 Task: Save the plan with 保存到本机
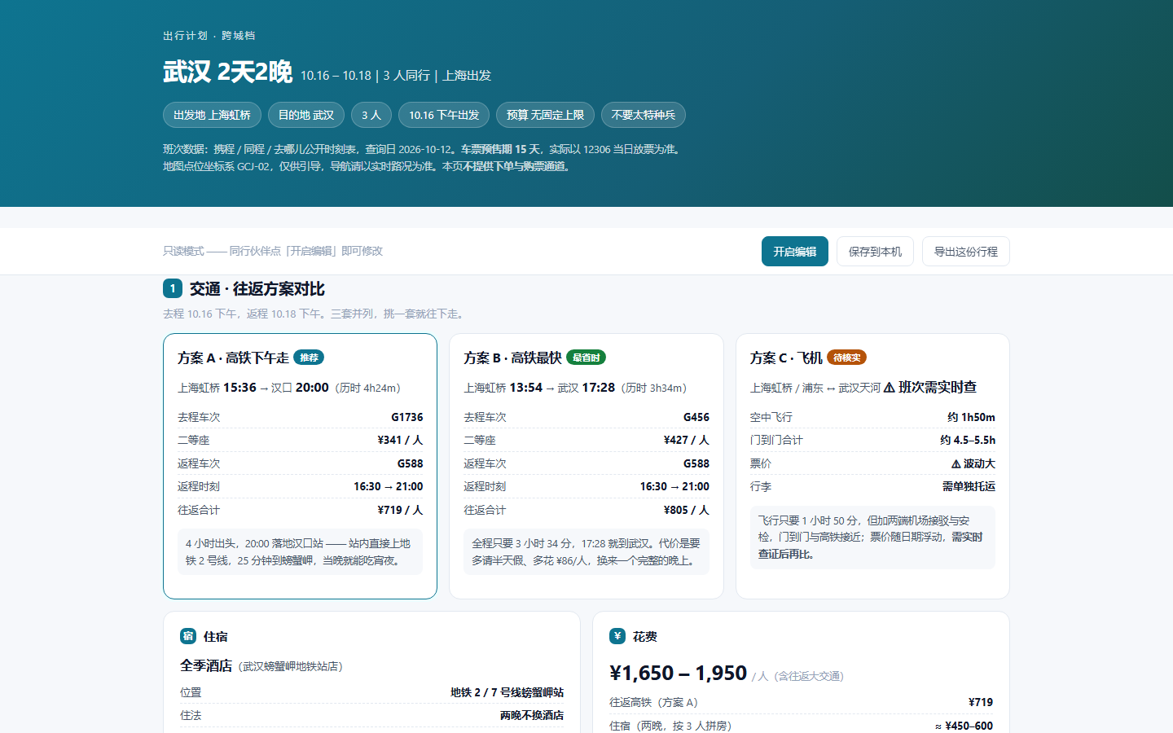(x=875, y=252)
